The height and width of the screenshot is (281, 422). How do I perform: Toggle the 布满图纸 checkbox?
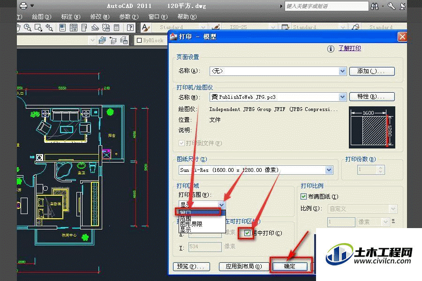click(x=303, y=196)
